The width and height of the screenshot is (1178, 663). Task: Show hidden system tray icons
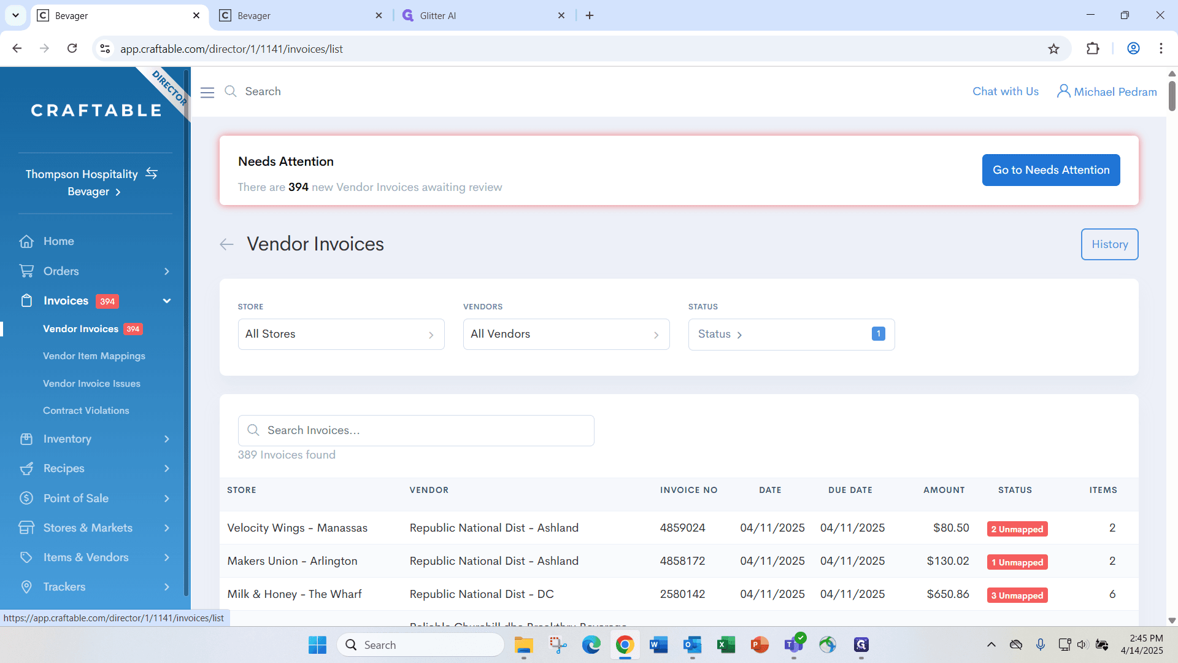click(991, 645)
